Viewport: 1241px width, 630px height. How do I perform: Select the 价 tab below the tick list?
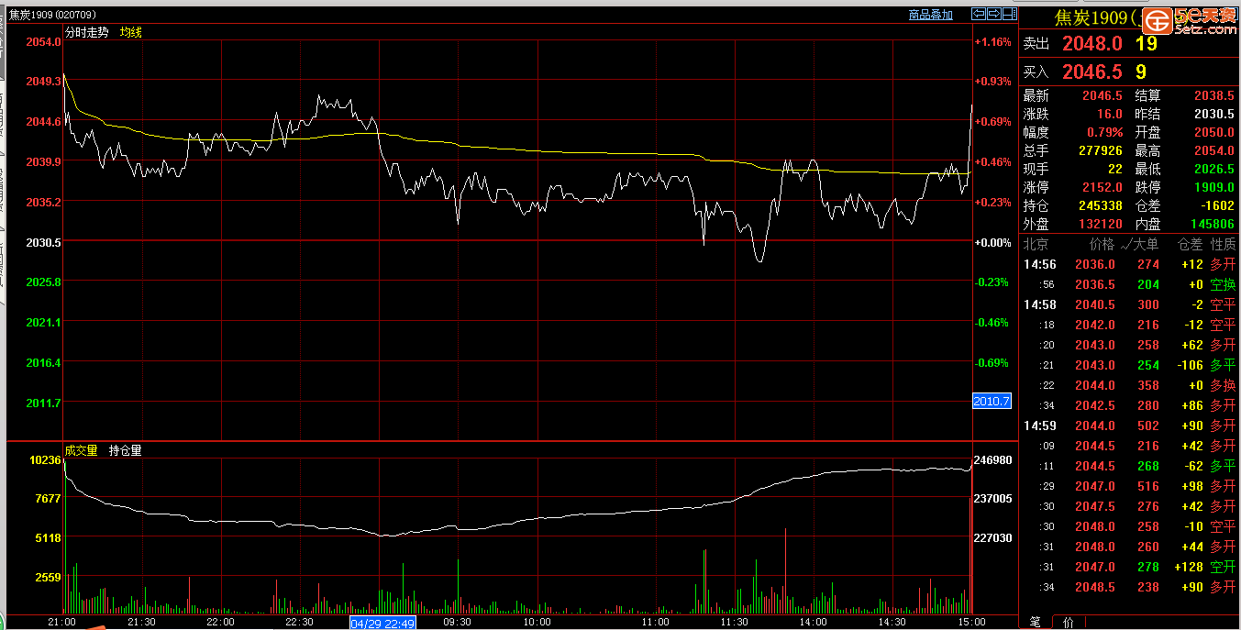click(x=1069, y=622)
